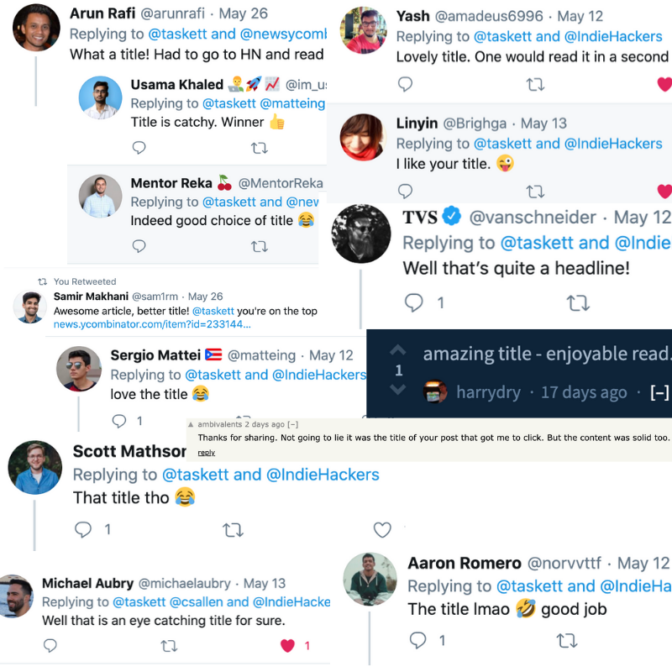Open @vanschneider profile handle

[x=533, y=218]
